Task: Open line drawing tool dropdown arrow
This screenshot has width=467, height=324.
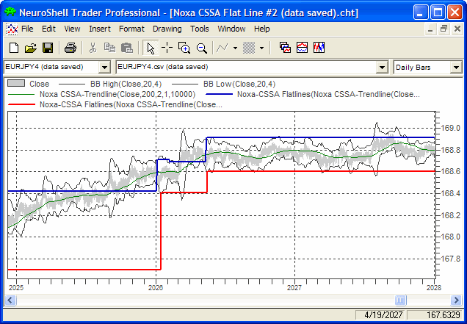Action: [235, 48]
